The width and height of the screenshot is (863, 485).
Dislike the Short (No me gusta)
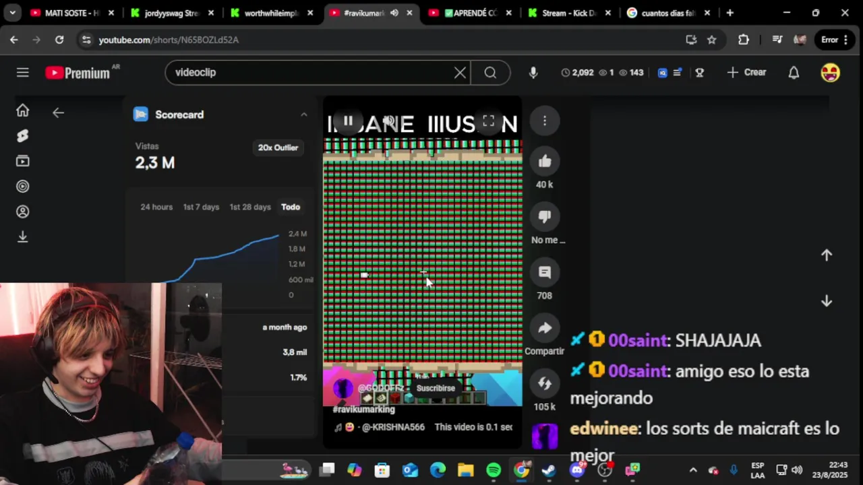tap(545, 216)
